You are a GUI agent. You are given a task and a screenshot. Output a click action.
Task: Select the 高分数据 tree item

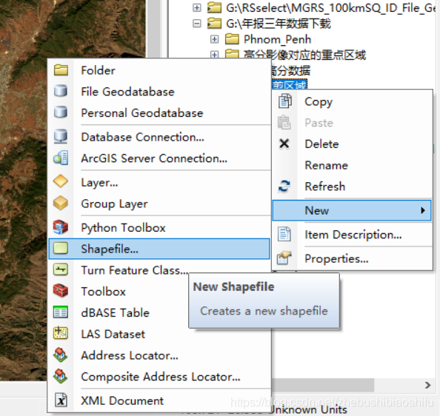click(291, 70)
